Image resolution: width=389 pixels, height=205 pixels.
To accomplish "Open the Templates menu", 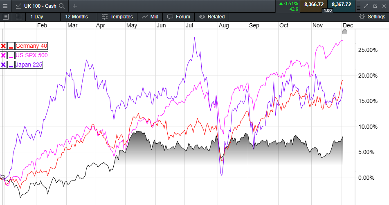I will pos(117,17).
